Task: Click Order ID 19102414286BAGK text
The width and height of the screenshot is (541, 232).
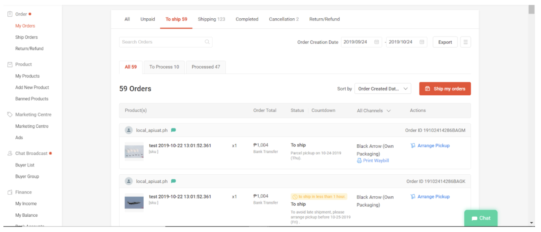Action: [436, 181]
